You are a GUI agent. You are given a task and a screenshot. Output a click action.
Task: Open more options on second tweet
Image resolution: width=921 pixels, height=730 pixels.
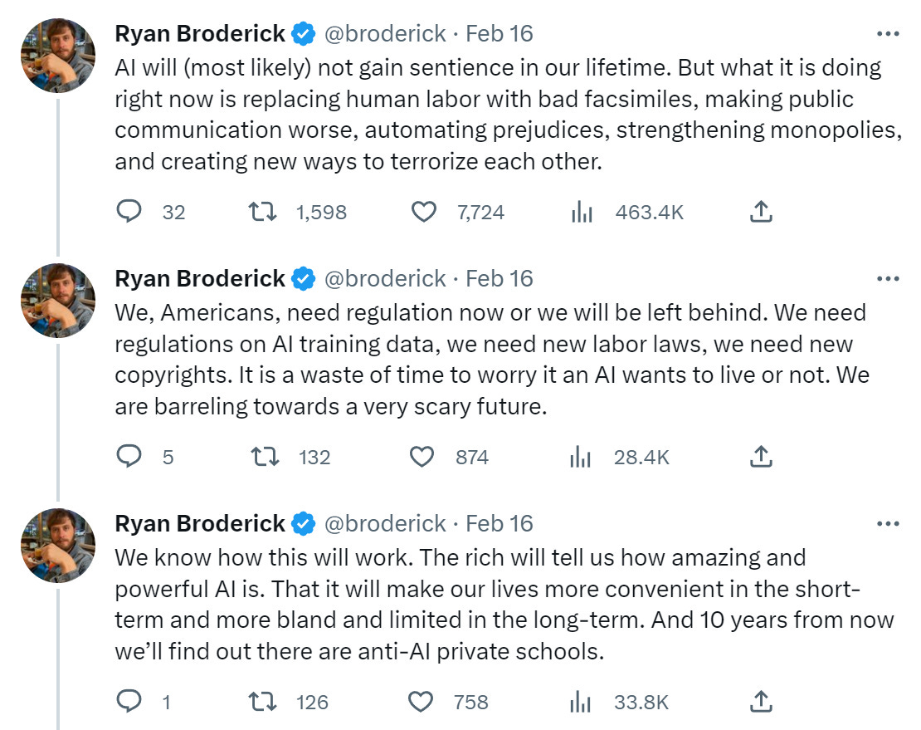887,278
